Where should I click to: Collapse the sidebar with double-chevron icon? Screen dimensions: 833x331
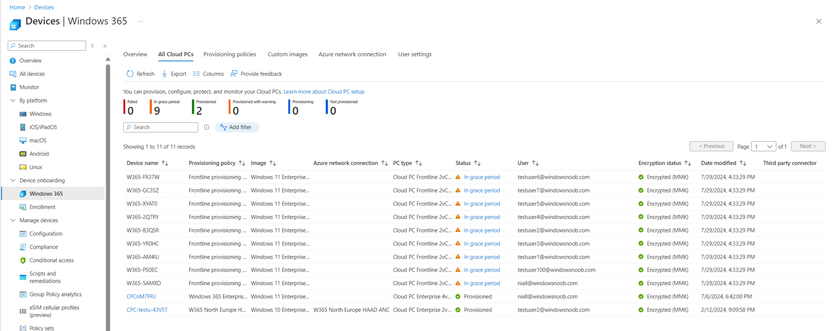point(105,46)
